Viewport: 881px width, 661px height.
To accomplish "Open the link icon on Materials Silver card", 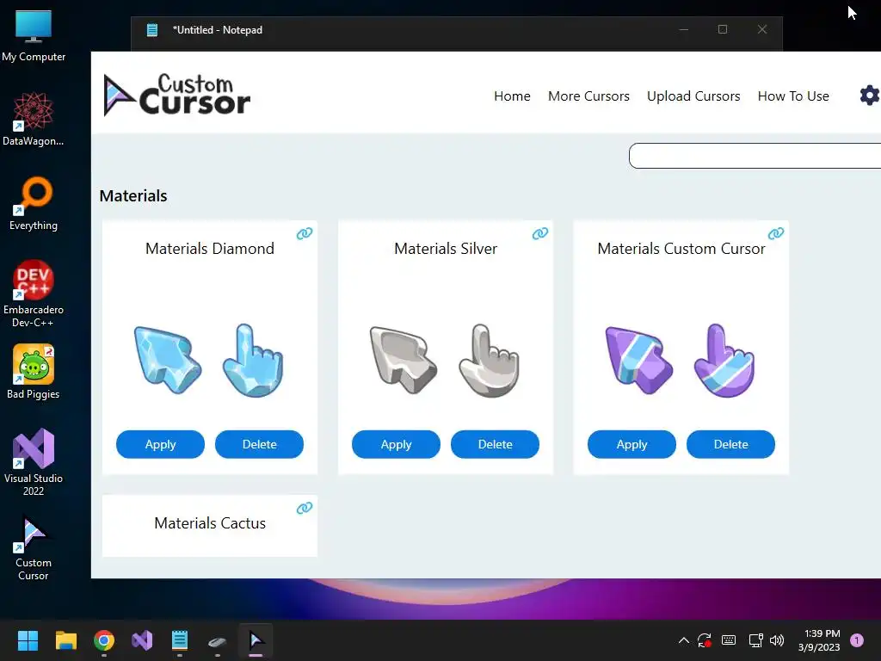I will click(540, 233).
